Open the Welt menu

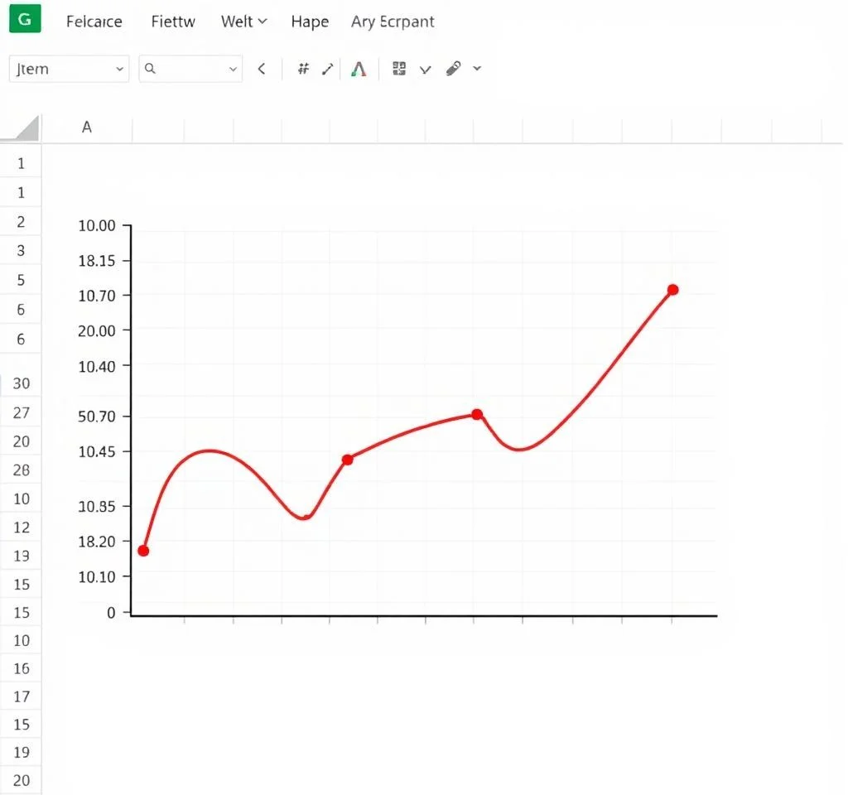(243, 22)
